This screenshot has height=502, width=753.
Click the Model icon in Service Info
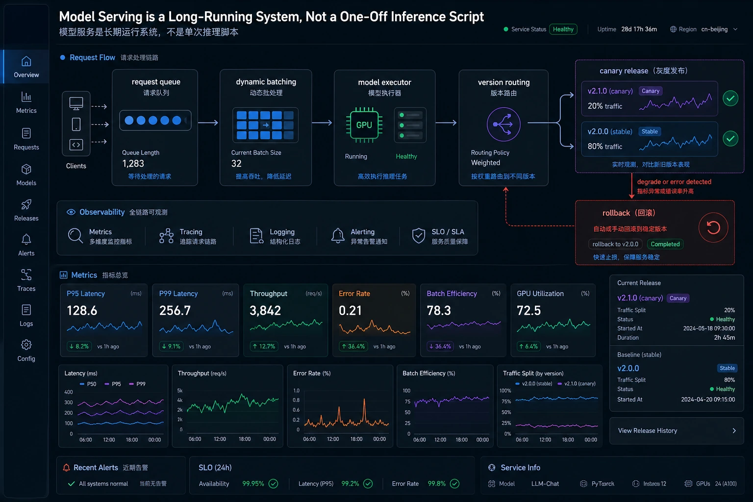click(x=492, y=484)
